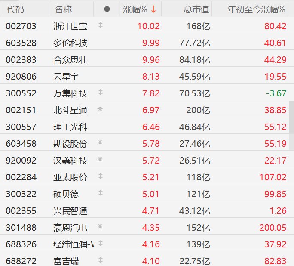Open the 硕贝德 row name
Screen dimensions: 294x266
(66, 194)
